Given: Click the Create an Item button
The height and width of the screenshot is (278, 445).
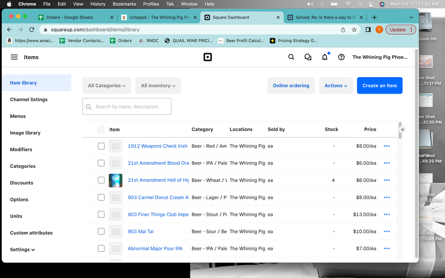Looking at the screenshot, I should pos(379,86).
